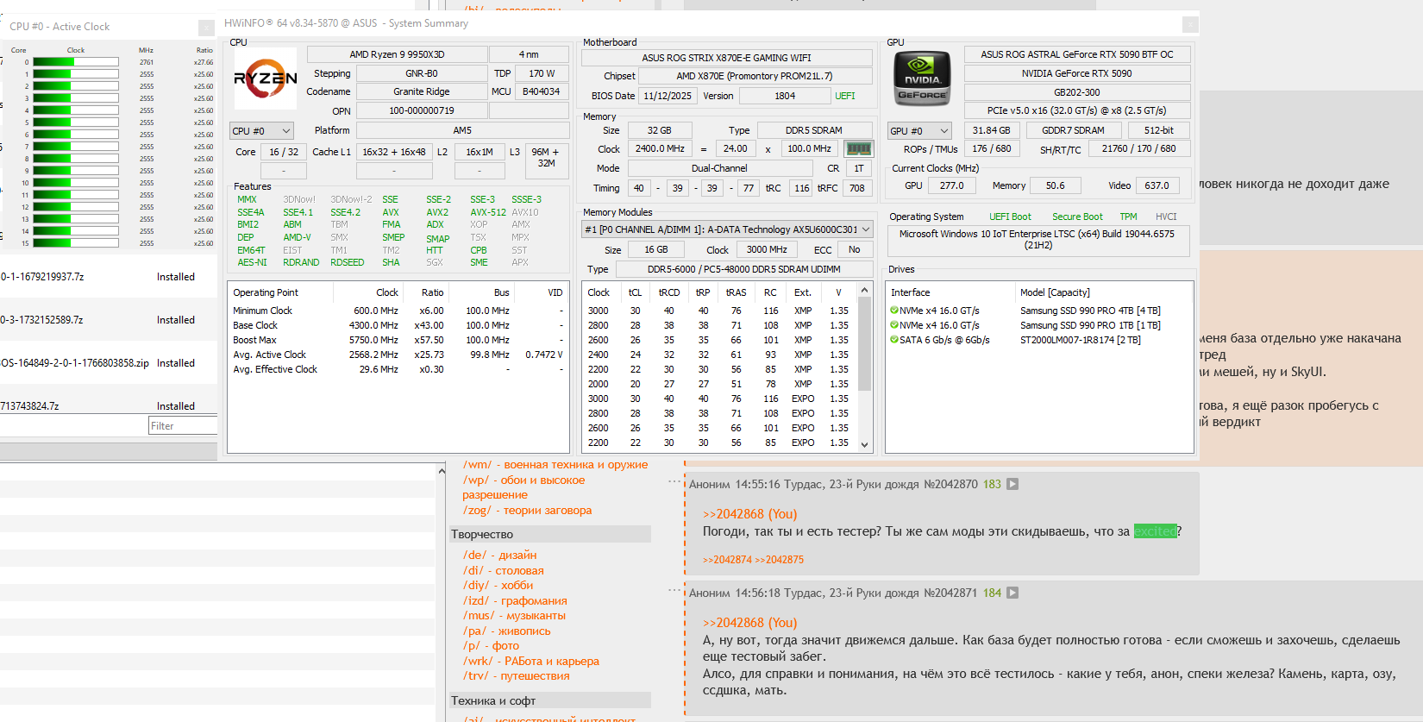The width and height of the screenshot is (1423, 722).
Task: Select the 2200 EXPO memory timing row
Action: tap(719, 443)
